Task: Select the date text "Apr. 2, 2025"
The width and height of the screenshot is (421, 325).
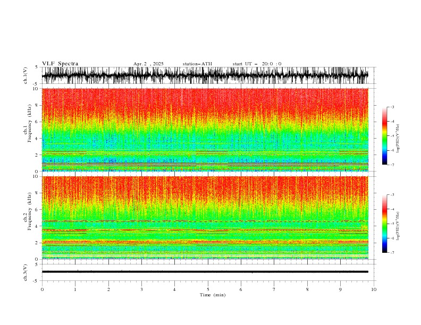Action: pos(148,64)
